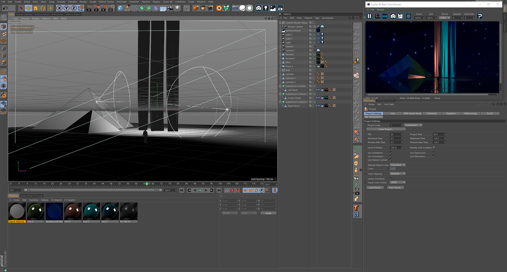Collapse the Camera Morph Setup tree
507x272 pixels.
[x=280, y=23]
